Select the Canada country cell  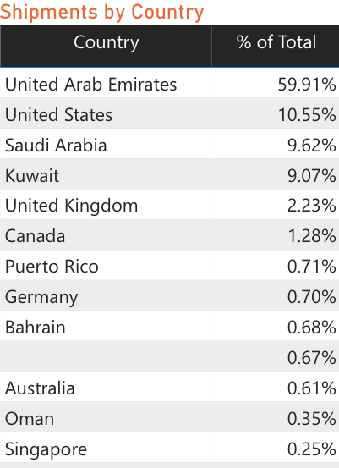[106, 236]
